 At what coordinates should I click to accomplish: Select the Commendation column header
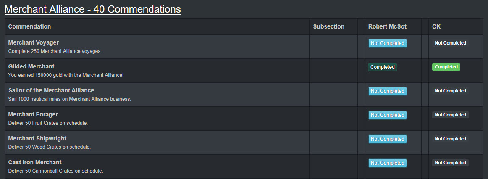coord(29,27)
